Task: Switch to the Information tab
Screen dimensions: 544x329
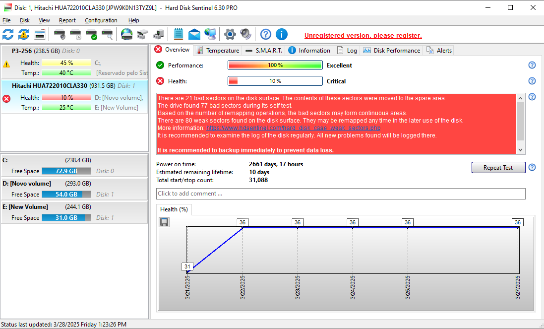Action: pyautogui.click(x=309, y=50)
